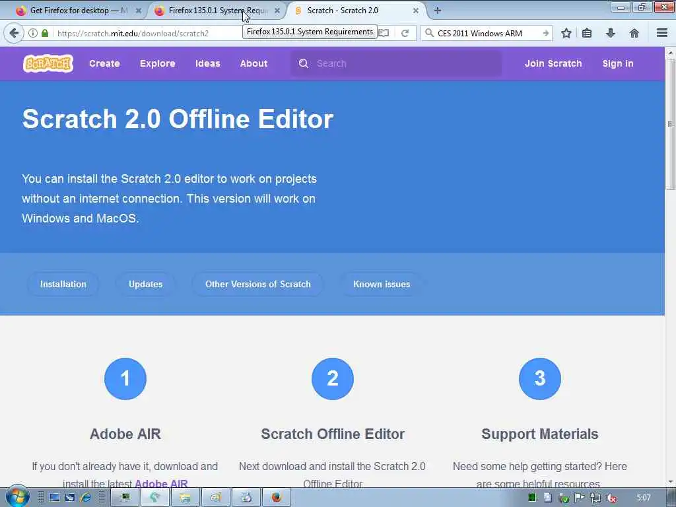Open the Explore menu item
The width and height of the screenshot is (676, 507).
157,63
